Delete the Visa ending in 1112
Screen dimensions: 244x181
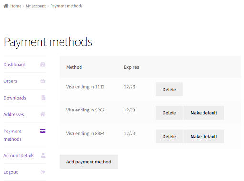click(x=169, y=90)
